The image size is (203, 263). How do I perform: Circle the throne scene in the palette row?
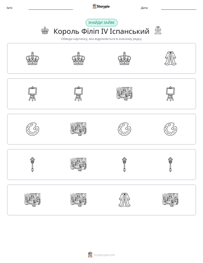click(78, 129)
